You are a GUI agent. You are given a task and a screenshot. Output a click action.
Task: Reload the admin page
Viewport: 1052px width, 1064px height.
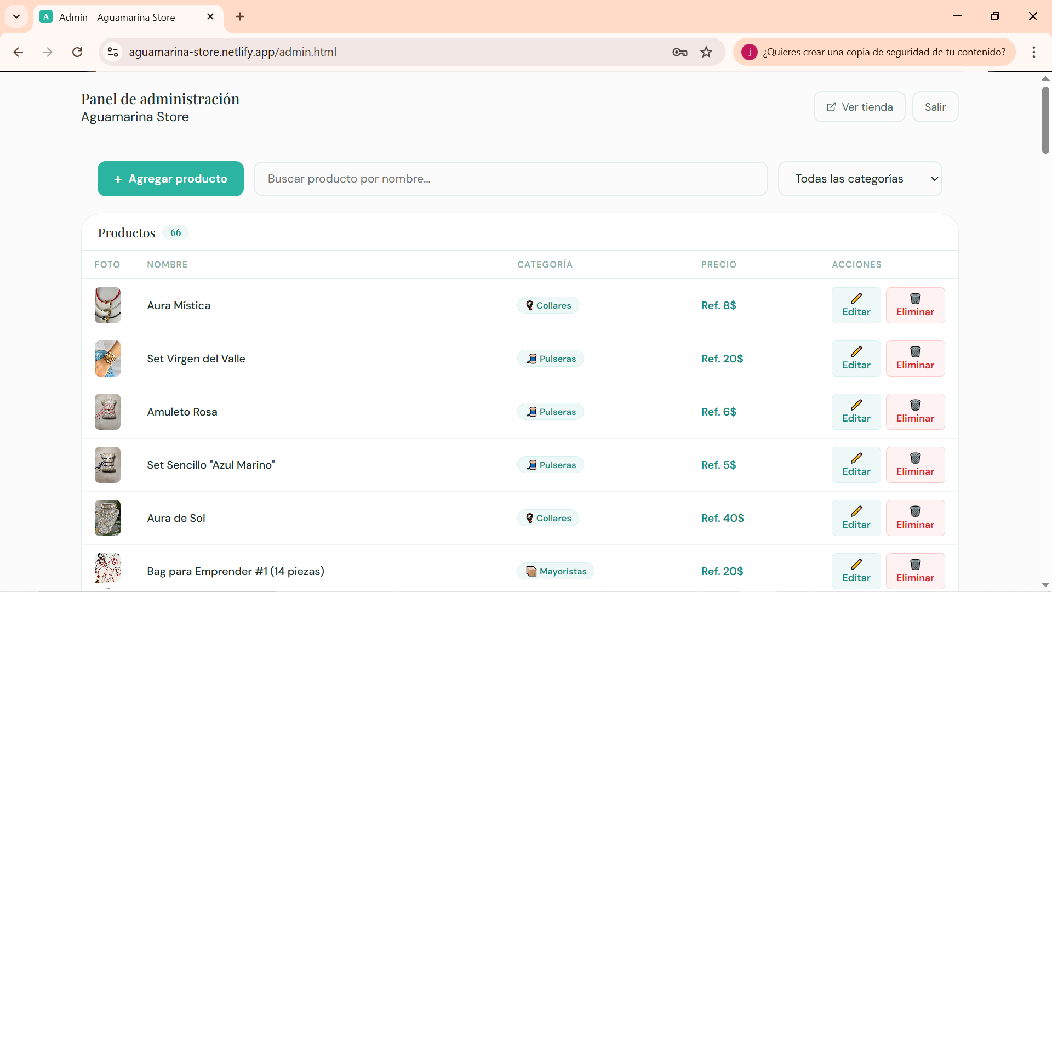[77, 52]
